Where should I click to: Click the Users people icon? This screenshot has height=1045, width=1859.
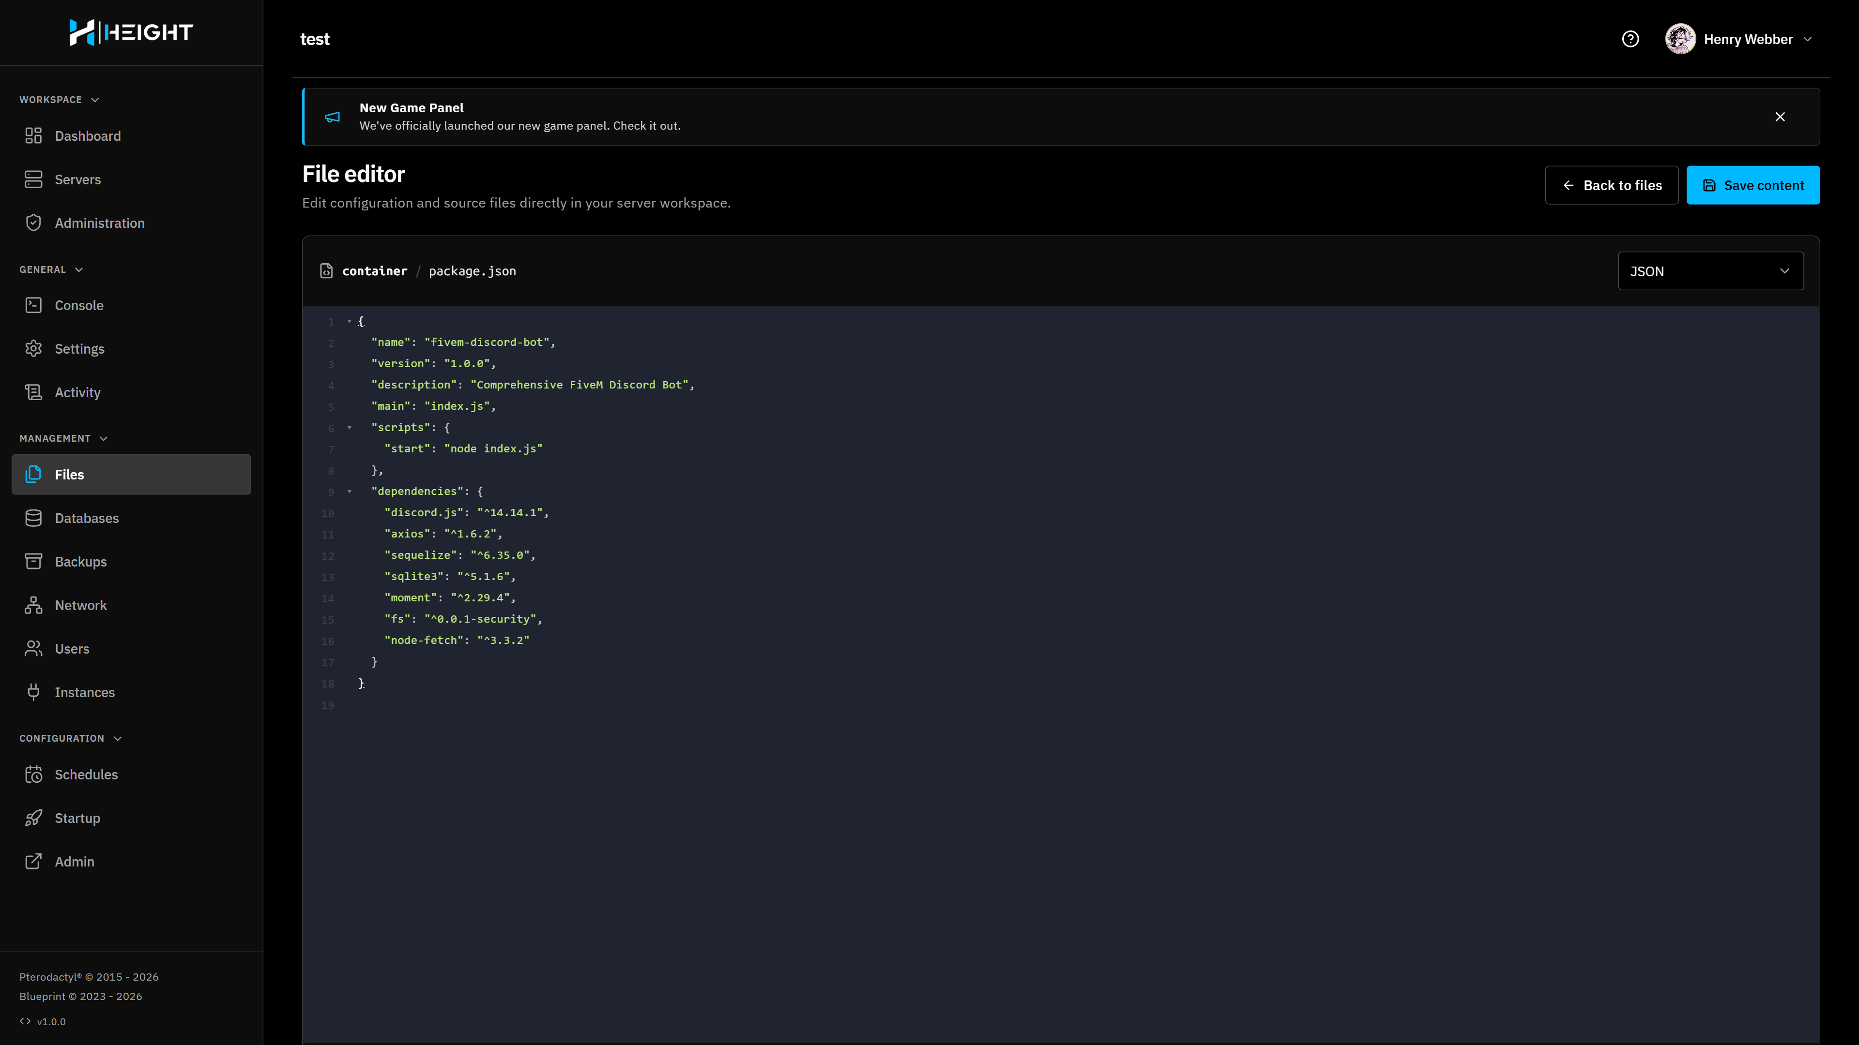coord(33,649)
